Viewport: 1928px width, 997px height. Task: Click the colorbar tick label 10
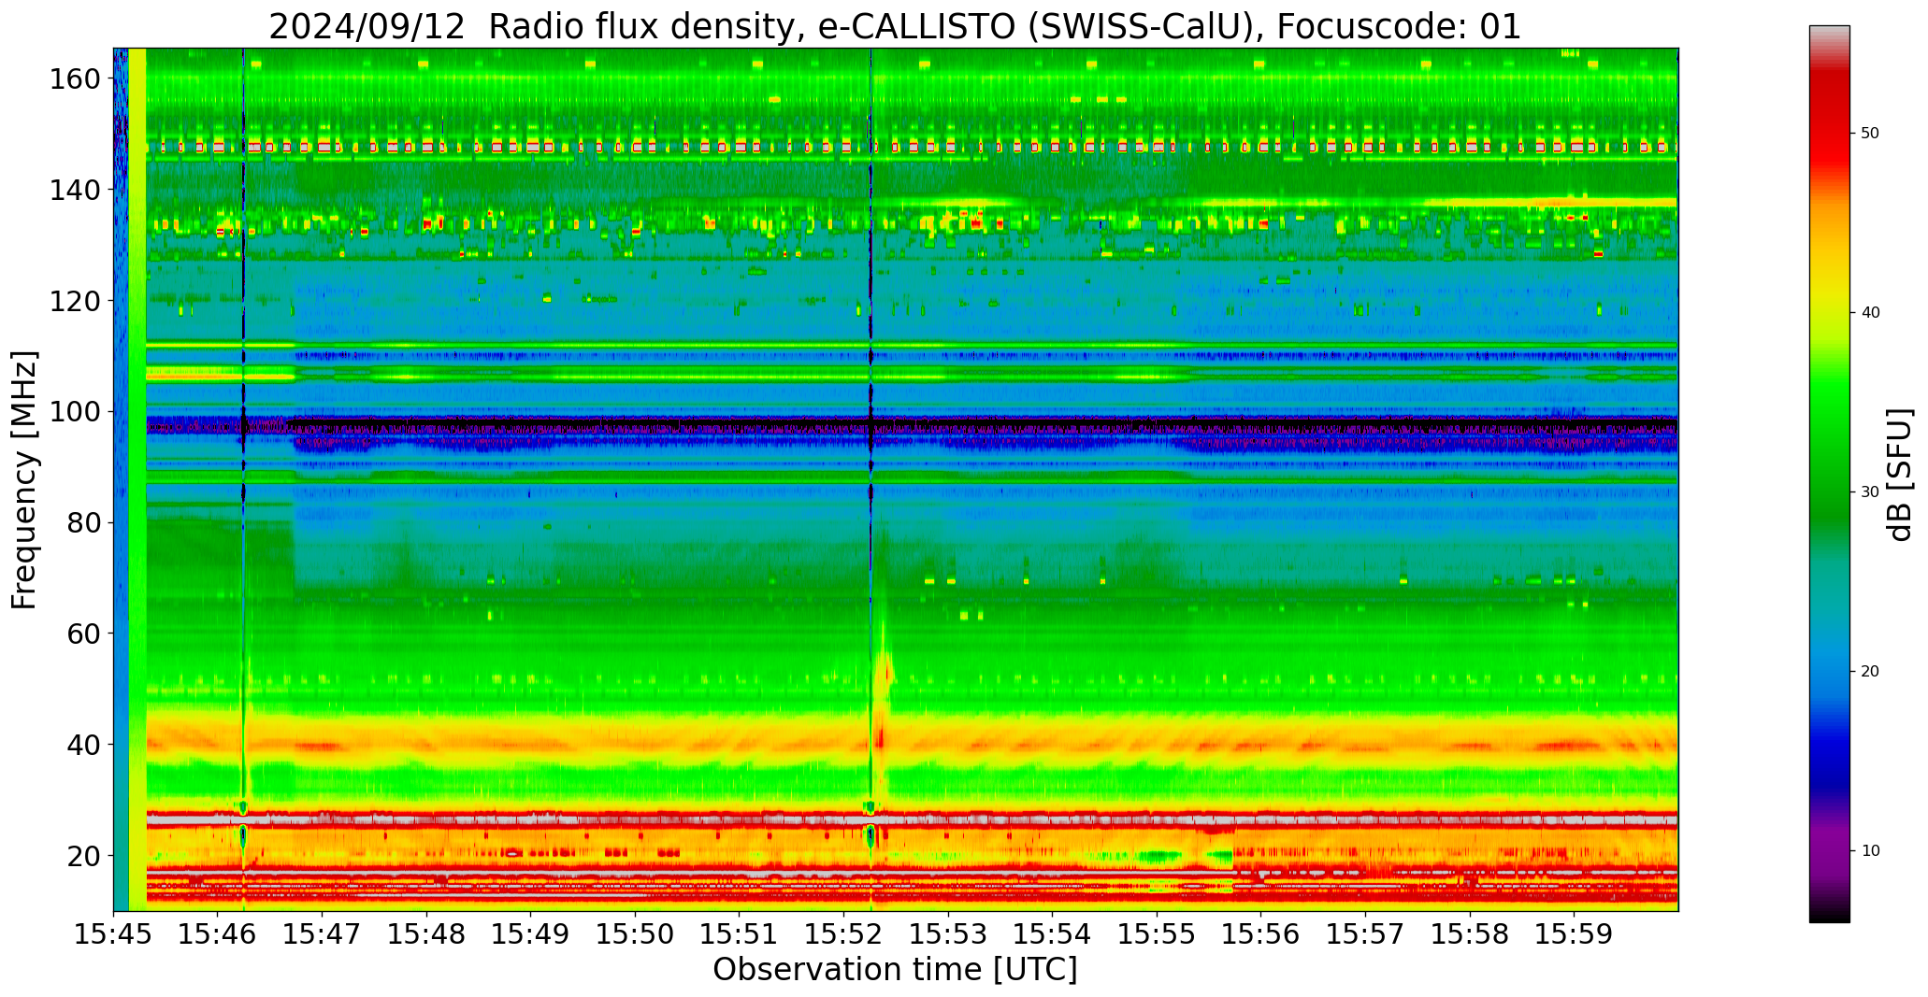coord(1870,850)
